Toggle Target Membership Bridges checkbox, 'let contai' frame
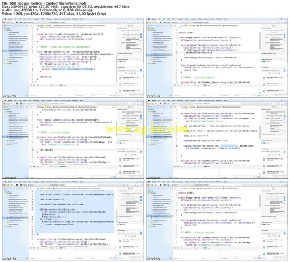290x262 pixels. coord(118,143)
